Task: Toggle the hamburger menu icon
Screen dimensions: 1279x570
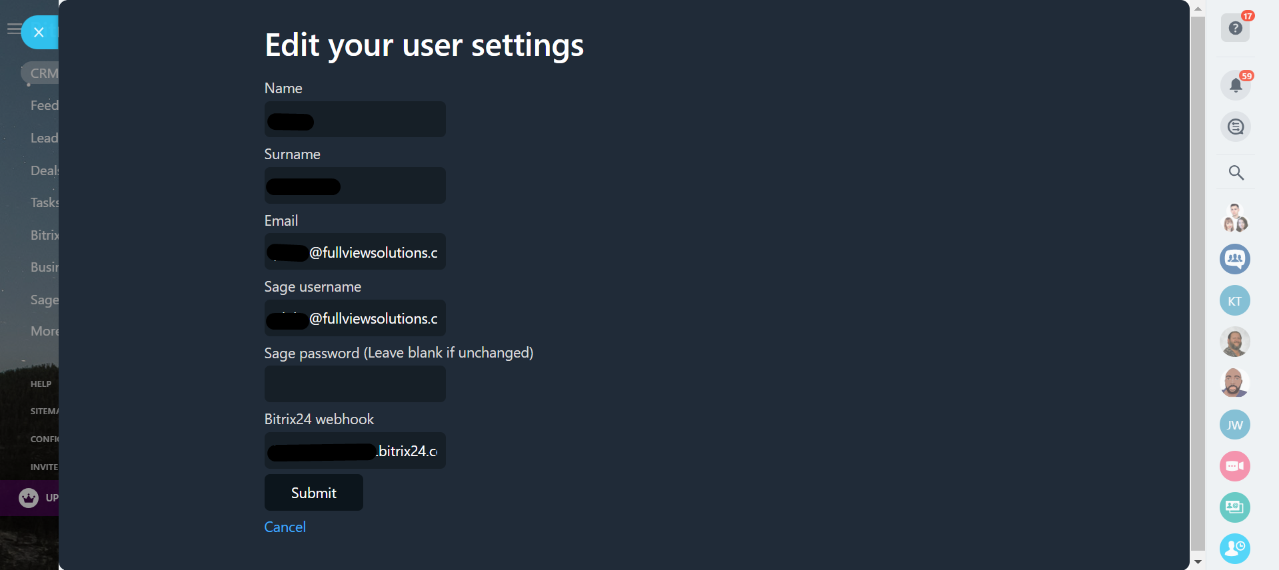Action: point(13,29)
